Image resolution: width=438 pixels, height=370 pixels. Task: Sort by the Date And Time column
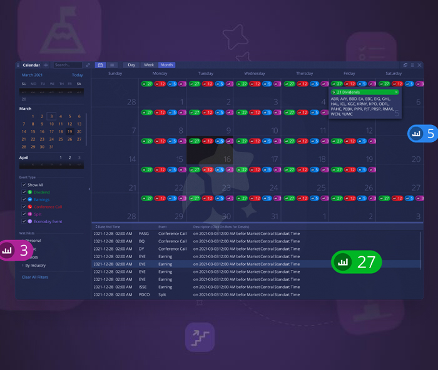(x=108, y=226)
